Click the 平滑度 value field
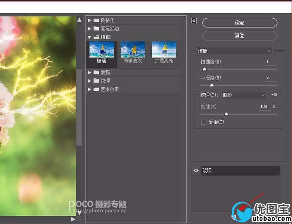This screenshot has height=224, width=292. 271,78
